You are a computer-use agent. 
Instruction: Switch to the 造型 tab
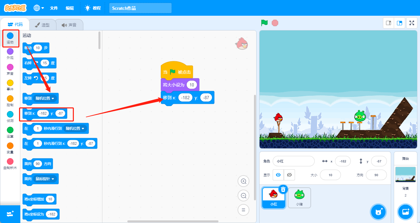click(x=42, y=25)
